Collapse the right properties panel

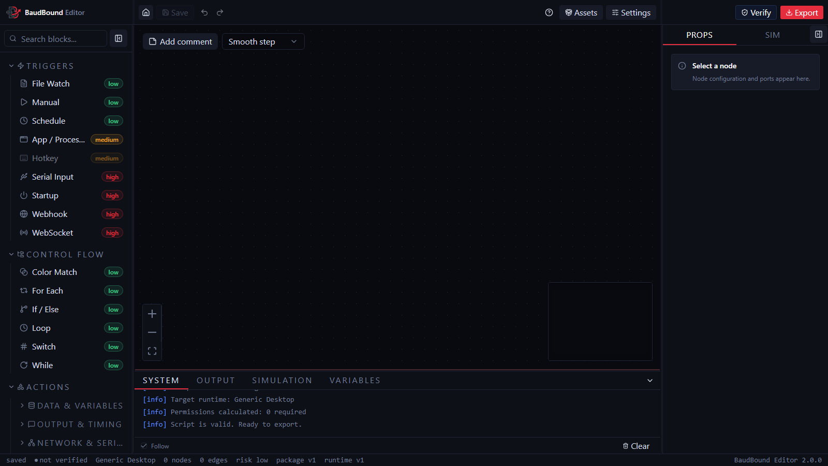(819, 34)
